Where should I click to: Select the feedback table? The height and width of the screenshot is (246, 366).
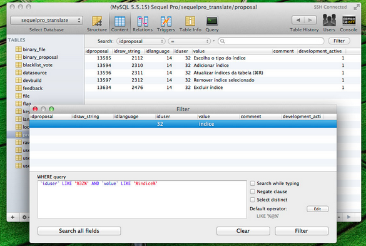(x=29, y=88)
